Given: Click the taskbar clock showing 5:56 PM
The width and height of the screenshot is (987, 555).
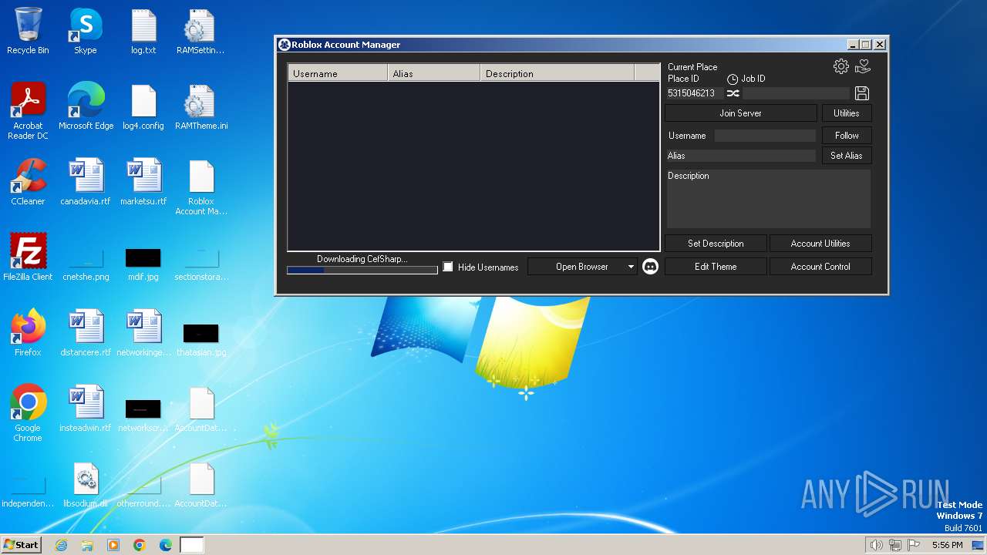Looking at the screenshot, I should [x=947, y=545].
